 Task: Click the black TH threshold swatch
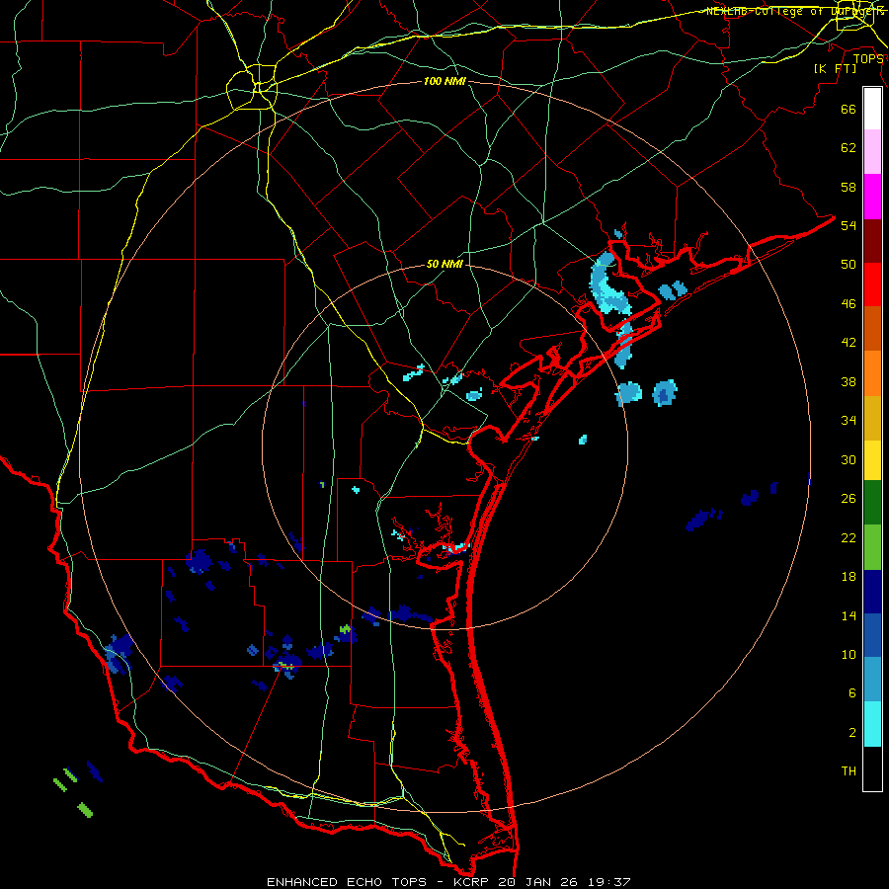tap(872, 768)
